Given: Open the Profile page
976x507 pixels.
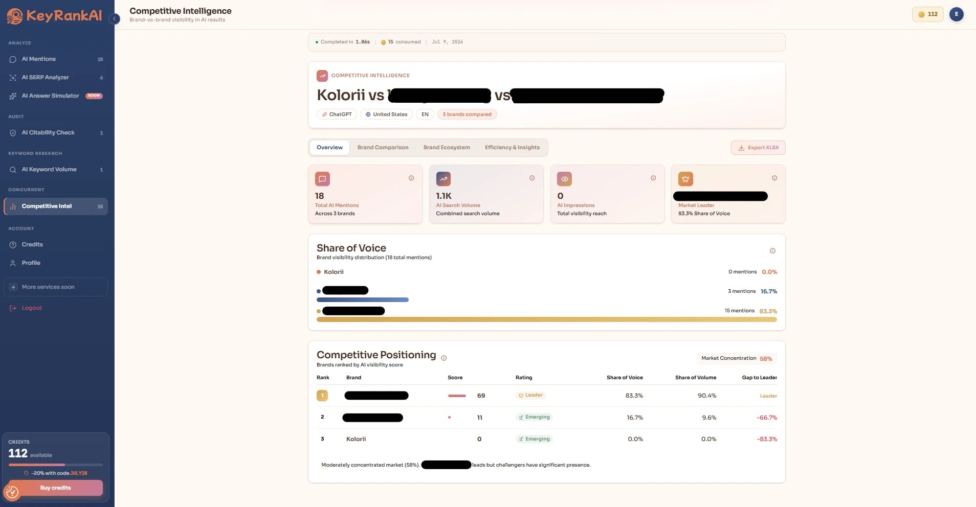Looking at the screenshot, I should (x=55, y=263).
